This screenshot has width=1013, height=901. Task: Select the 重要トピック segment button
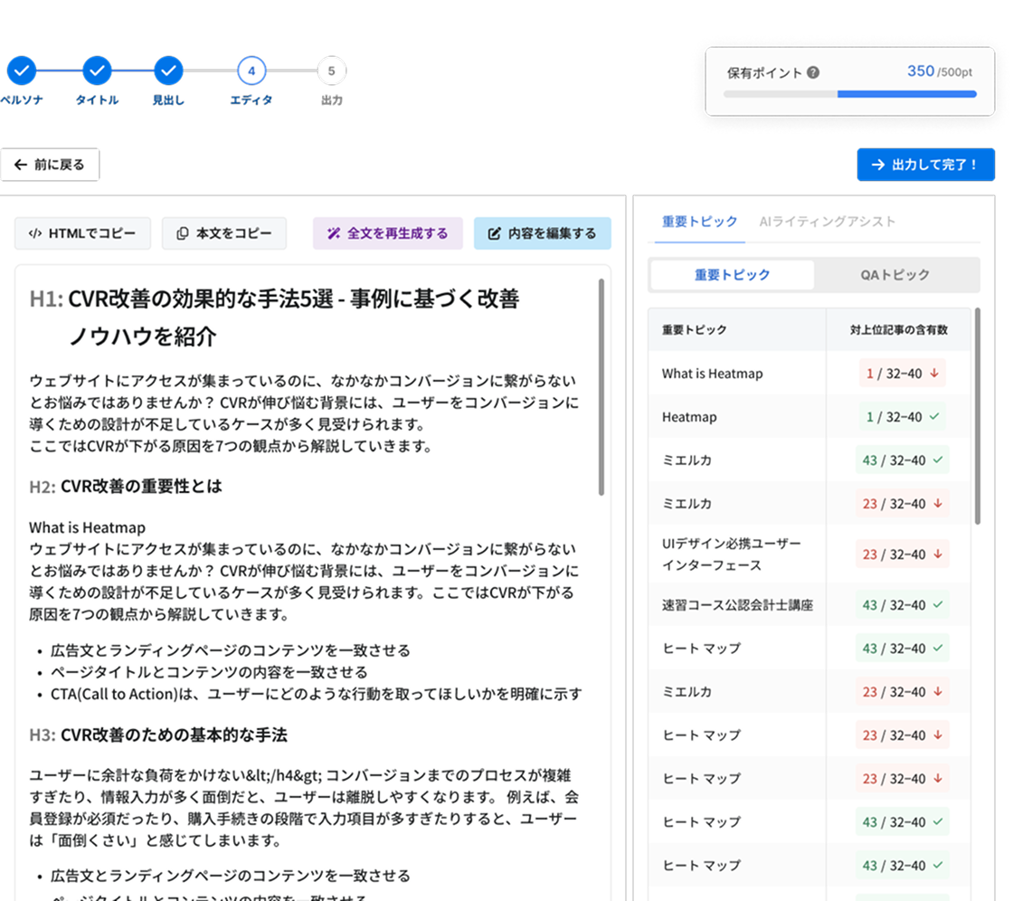click(x=732, y=275)
